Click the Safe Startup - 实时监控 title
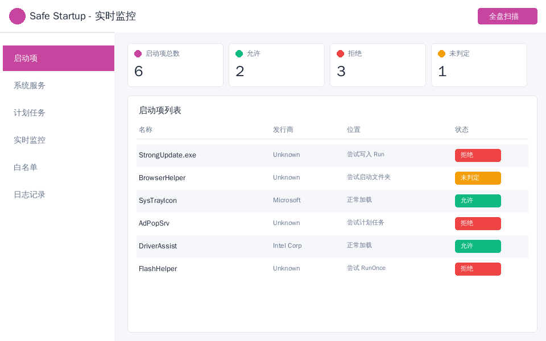 point(82,16)
